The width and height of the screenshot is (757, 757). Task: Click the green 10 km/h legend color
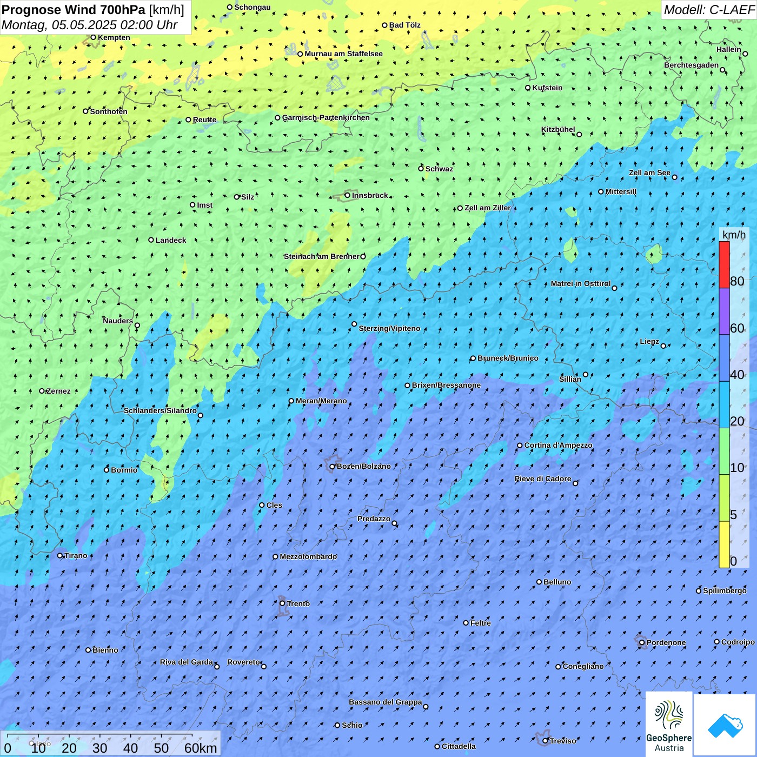pos(724,451)
